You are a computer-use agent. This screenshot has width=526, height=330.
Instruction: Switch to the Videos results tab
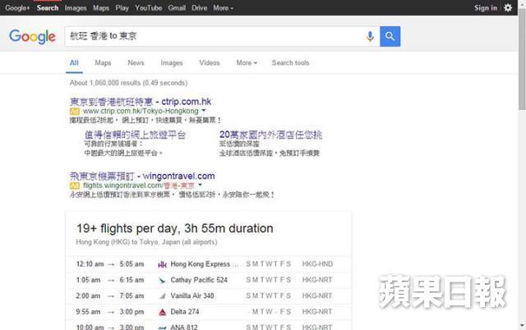coord(210,62)
